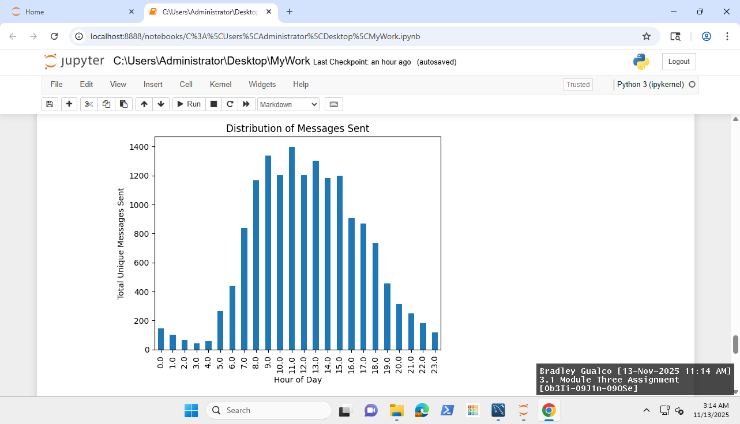The image size is (740, 424).
Task: Click the 'Last Checkpoint: an hour ago' text
Action: click(x=362, y=62)
